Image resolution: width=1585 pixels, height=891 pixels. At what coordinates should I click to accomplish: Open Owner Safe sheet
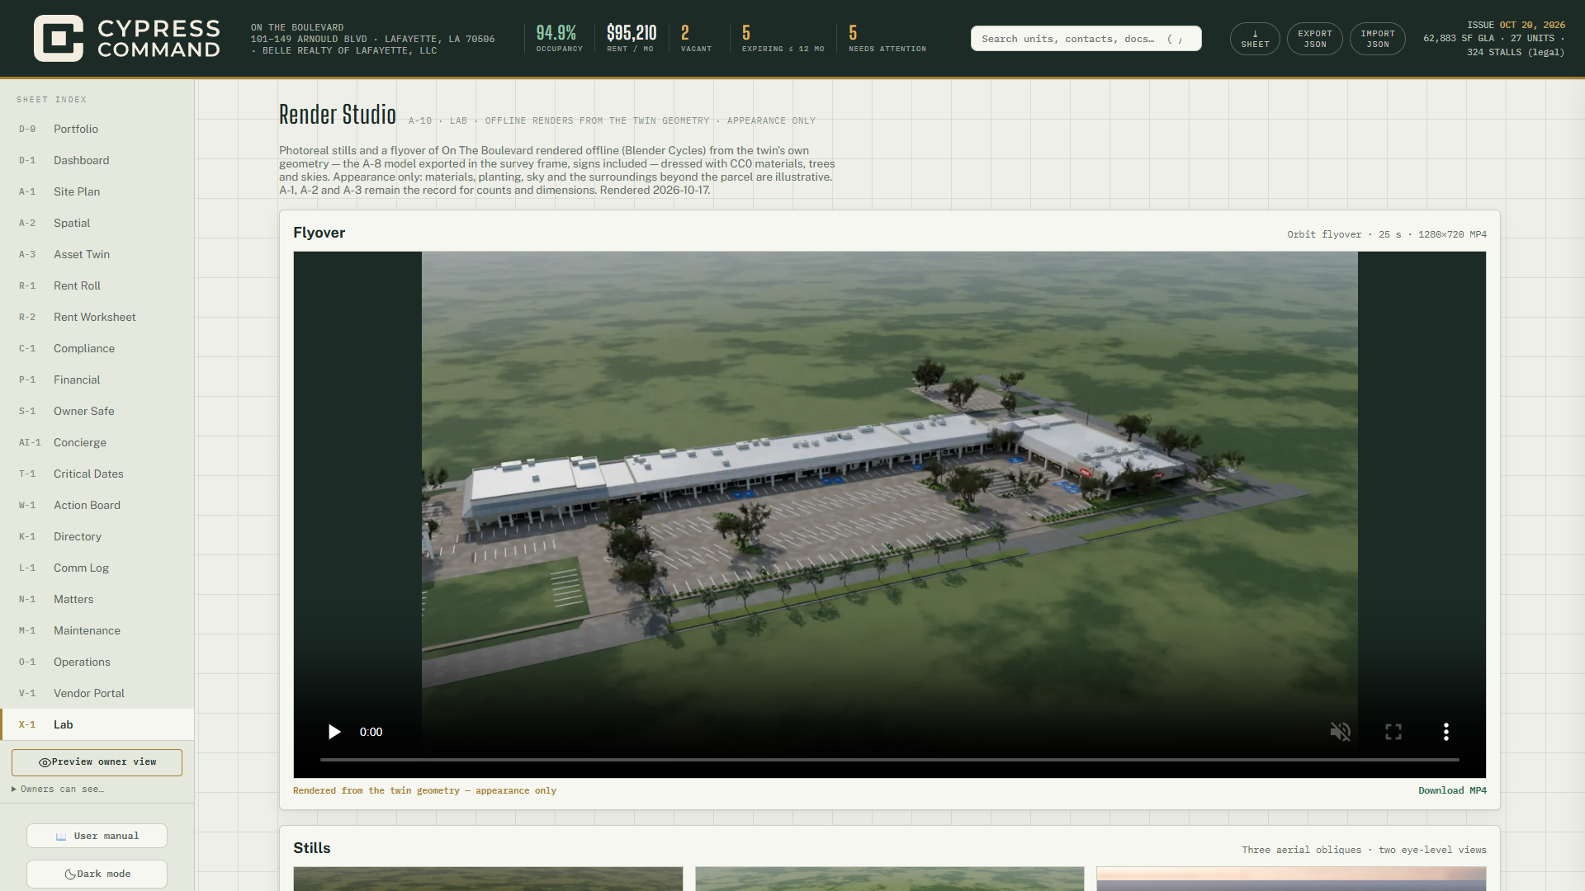97,412
